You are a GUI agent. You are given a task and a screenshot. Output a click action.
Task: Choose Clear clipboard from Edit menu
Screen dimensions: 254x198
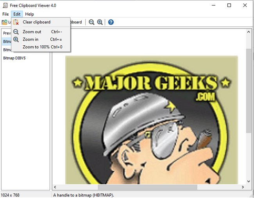(41, 22)
